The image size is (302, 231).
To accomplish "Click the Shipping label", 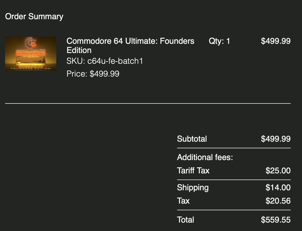I will (x=193, y=188).
